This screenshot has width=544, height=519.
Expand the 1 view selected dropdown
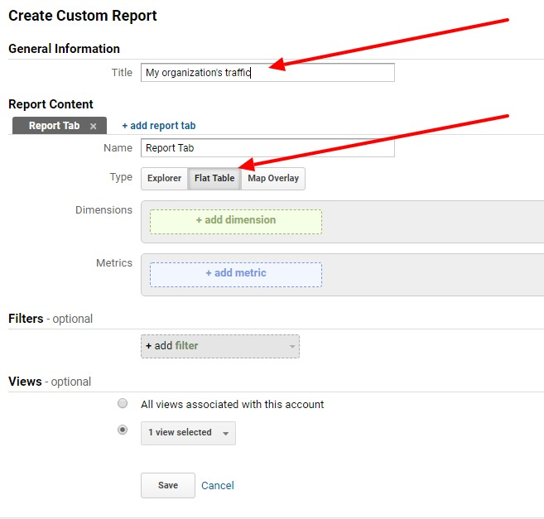[x=188, y=433]
